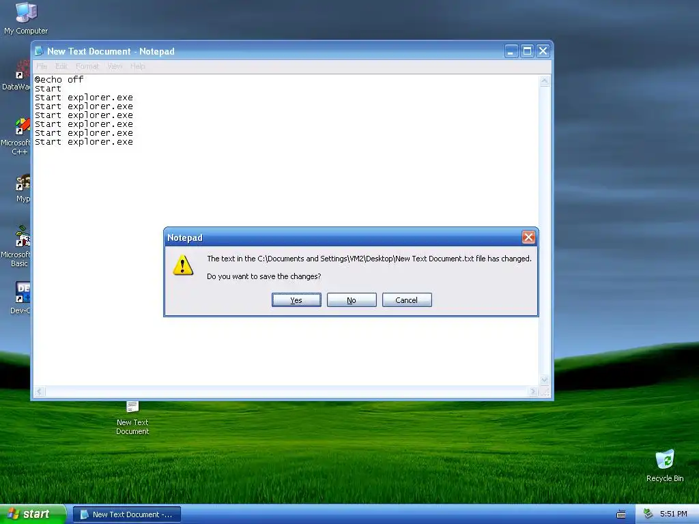699x524 pixels.
Task: Open the View menu in Notepad
Action: click(x=115, y=66)
